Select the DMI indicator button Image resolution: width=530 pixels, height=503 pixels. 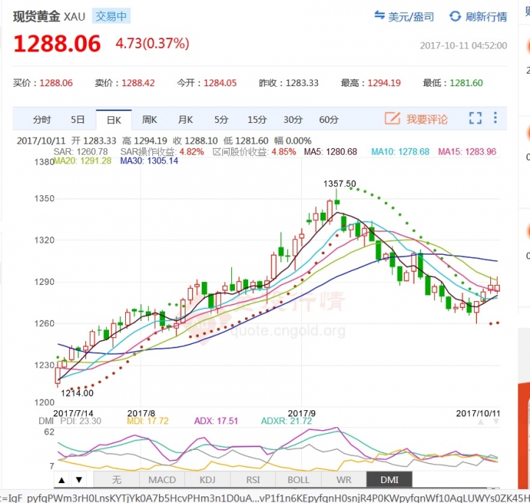(389, 479)
